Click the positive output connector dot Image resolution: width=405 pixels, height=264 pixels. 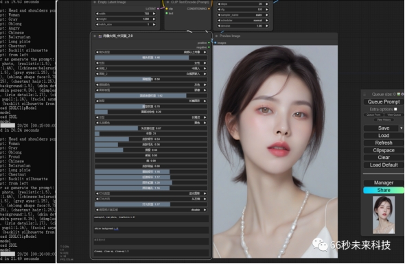pyautogui.click(x=209, y=43)
